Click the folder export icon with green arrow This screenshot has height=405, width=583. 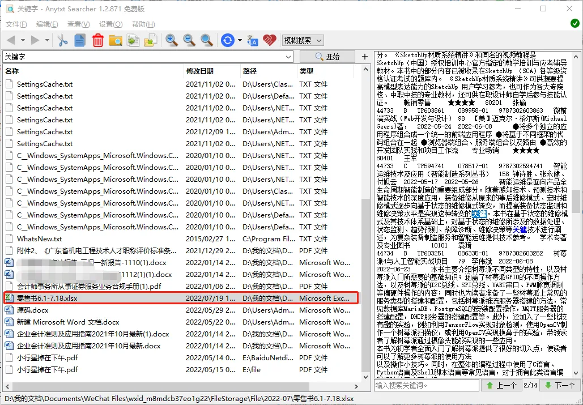click(151, 40)
